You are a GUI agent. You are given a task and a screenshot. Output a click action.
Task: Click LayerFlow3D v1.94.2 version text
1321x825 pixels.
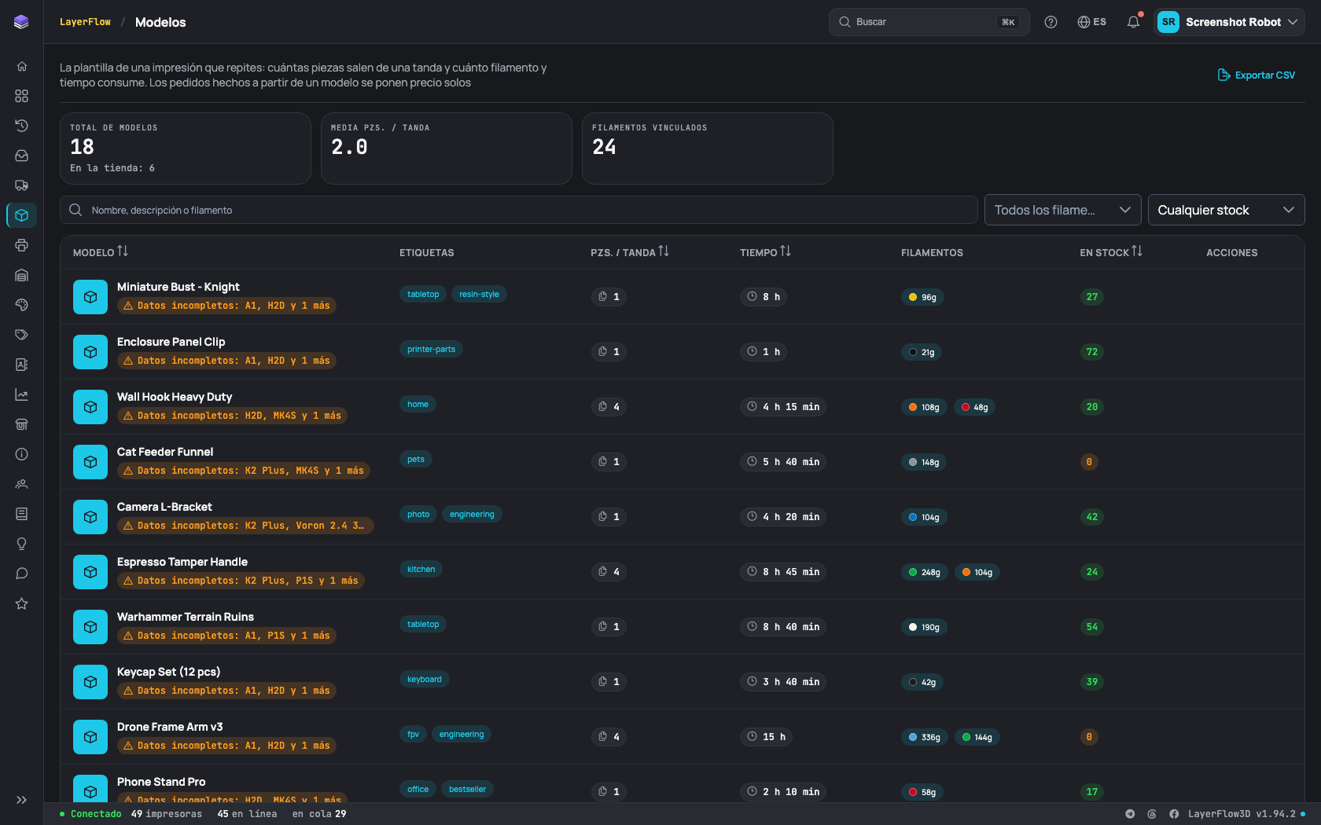pyautogui.click(x=1242, y=814)
